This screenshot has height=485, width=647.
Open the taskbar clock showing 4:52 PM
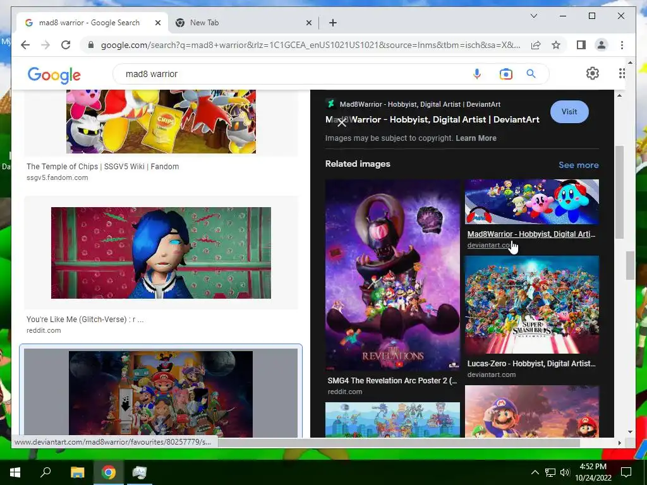[x=593, y=472]
